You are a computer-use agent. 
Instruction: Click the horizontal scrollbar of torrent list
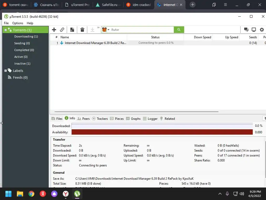[136, 112]
